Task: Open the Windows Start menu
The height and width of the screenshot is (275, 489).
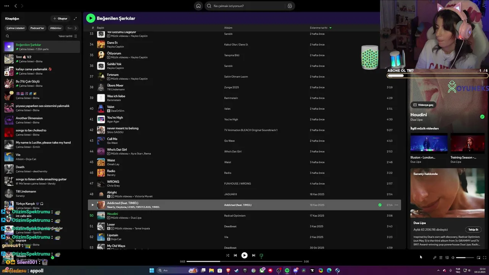Action: pyautogui.click(x=152, y=270)
